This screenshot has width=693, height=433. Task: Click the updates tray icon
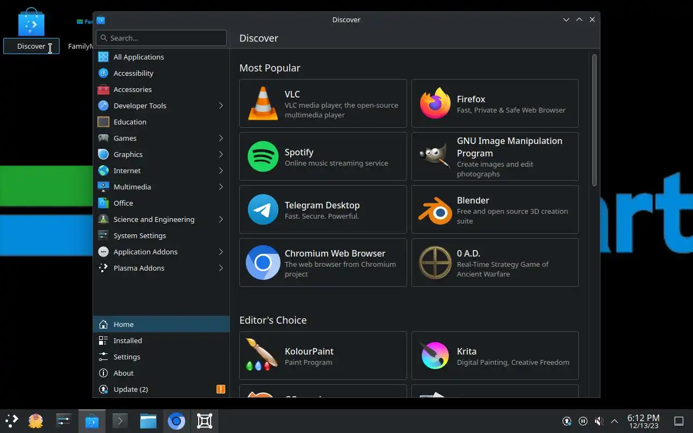click(567, 421)
